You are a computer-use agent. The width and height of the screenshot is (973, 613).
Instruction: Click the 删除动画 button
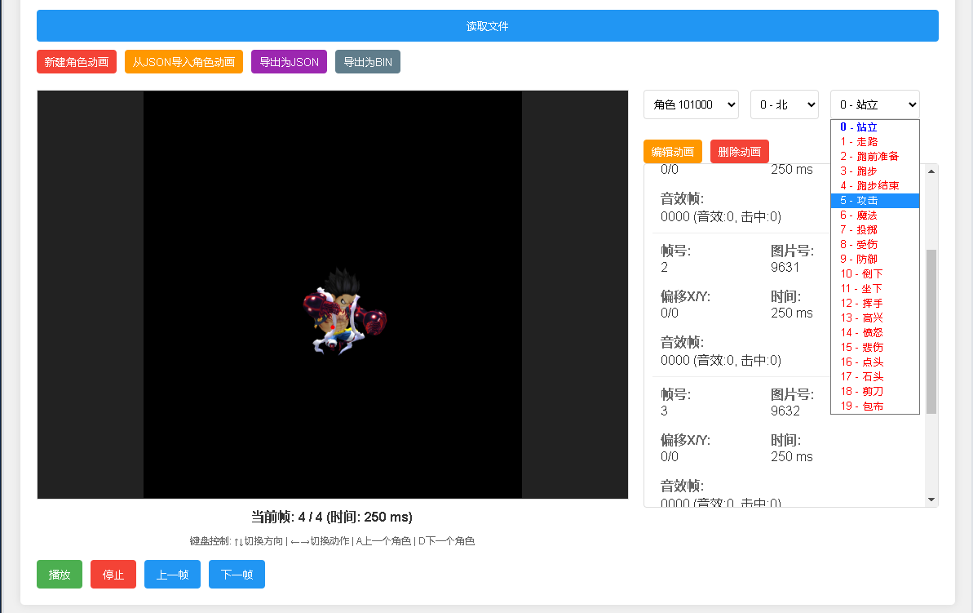coord(740,152)
